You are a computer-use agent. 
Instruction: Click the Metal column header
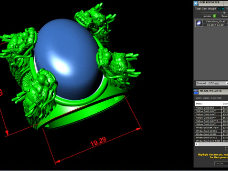pyautogui.click(x=208, y=104)
